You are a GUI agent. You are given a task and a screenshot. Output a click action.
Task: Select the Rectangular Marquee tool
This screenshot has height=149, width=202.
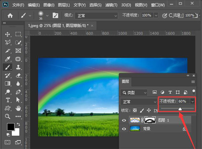[18, 34]
